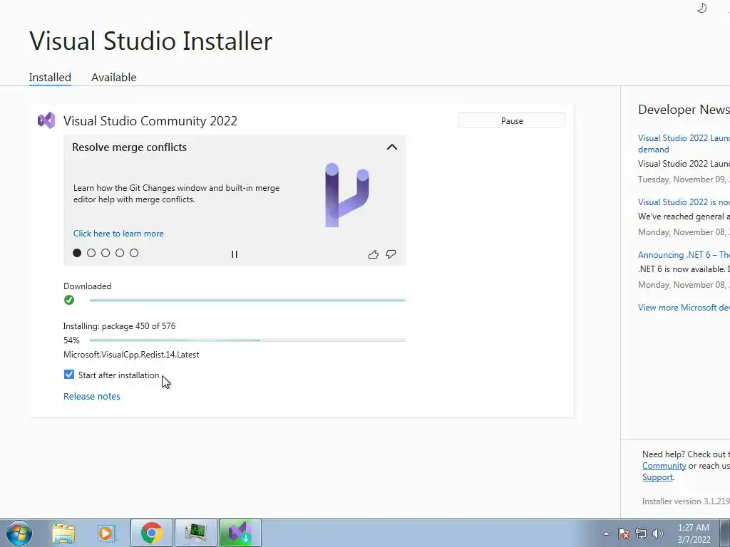Uncheck Start after installation checkbox

(x=69, y=375)
